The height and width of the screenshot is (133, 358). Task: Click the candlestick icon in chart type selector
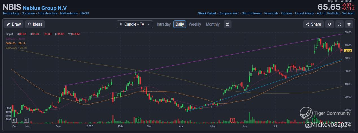(121, 24)
